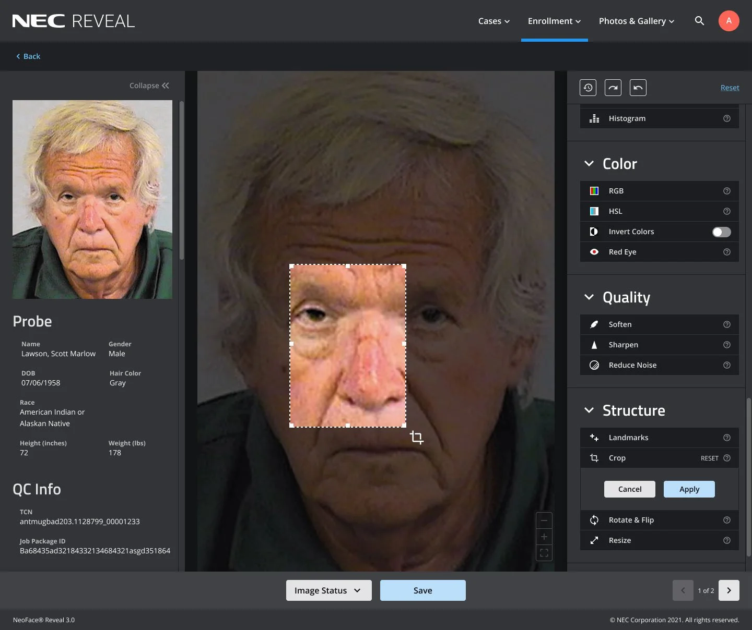The image size is (752, 630).
Task: Open the Landmarks tool
Action: coord(660,438)
